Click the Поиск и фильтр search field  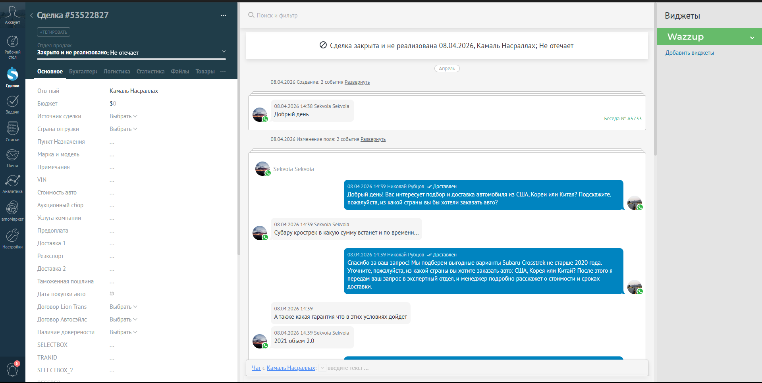[x=277, y=15]
